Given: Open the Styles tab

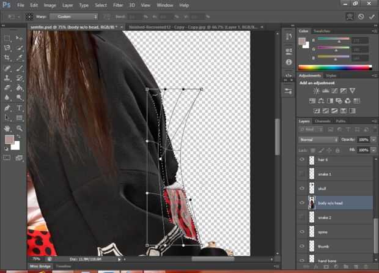Looking at the screenshot, I should pyautogui.click(x=331, y=76).
